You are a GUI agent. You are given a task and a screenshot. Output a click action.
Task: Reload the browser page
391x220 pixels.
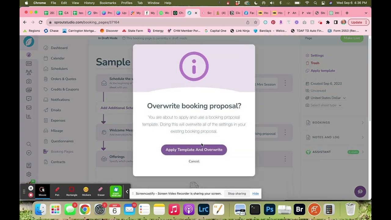(40, 22)
